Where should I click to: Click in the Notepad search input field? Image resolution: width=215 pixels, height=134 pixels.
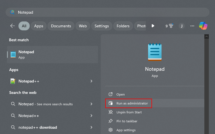click(x=107, y=12)
